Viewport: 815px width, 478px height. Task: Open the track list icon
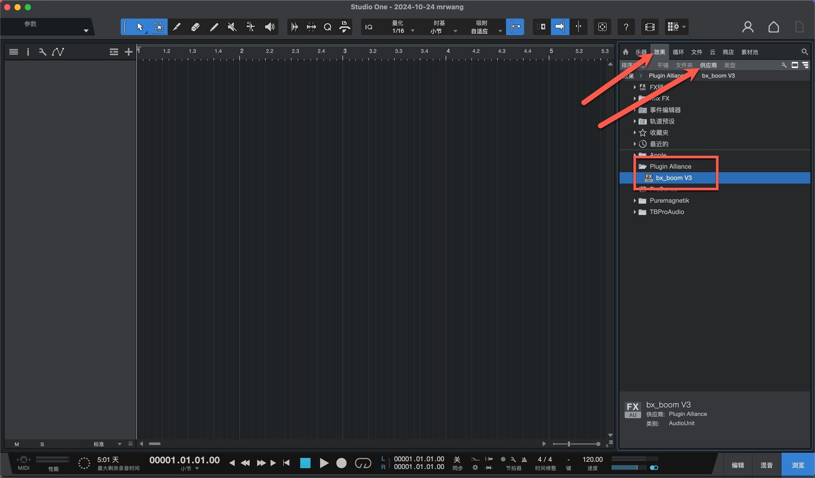(x=14, y=52)
